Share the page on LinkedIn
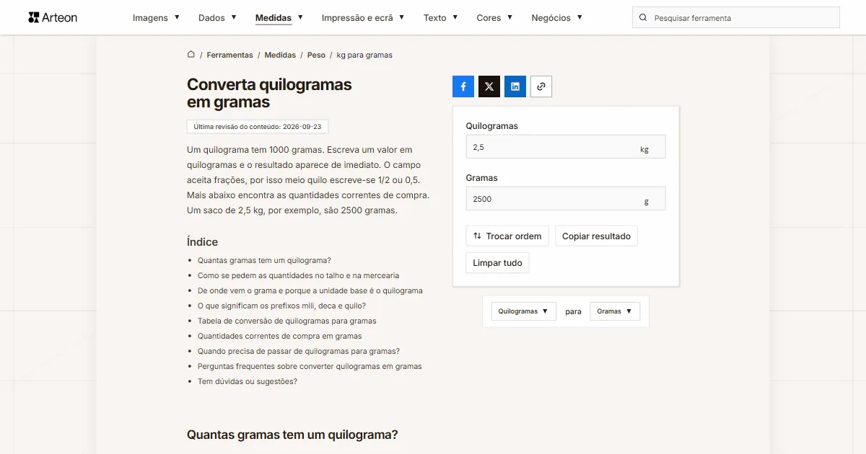Image resolution: width=866 pixels, height=454 pixels. click(x=515, y=86)
